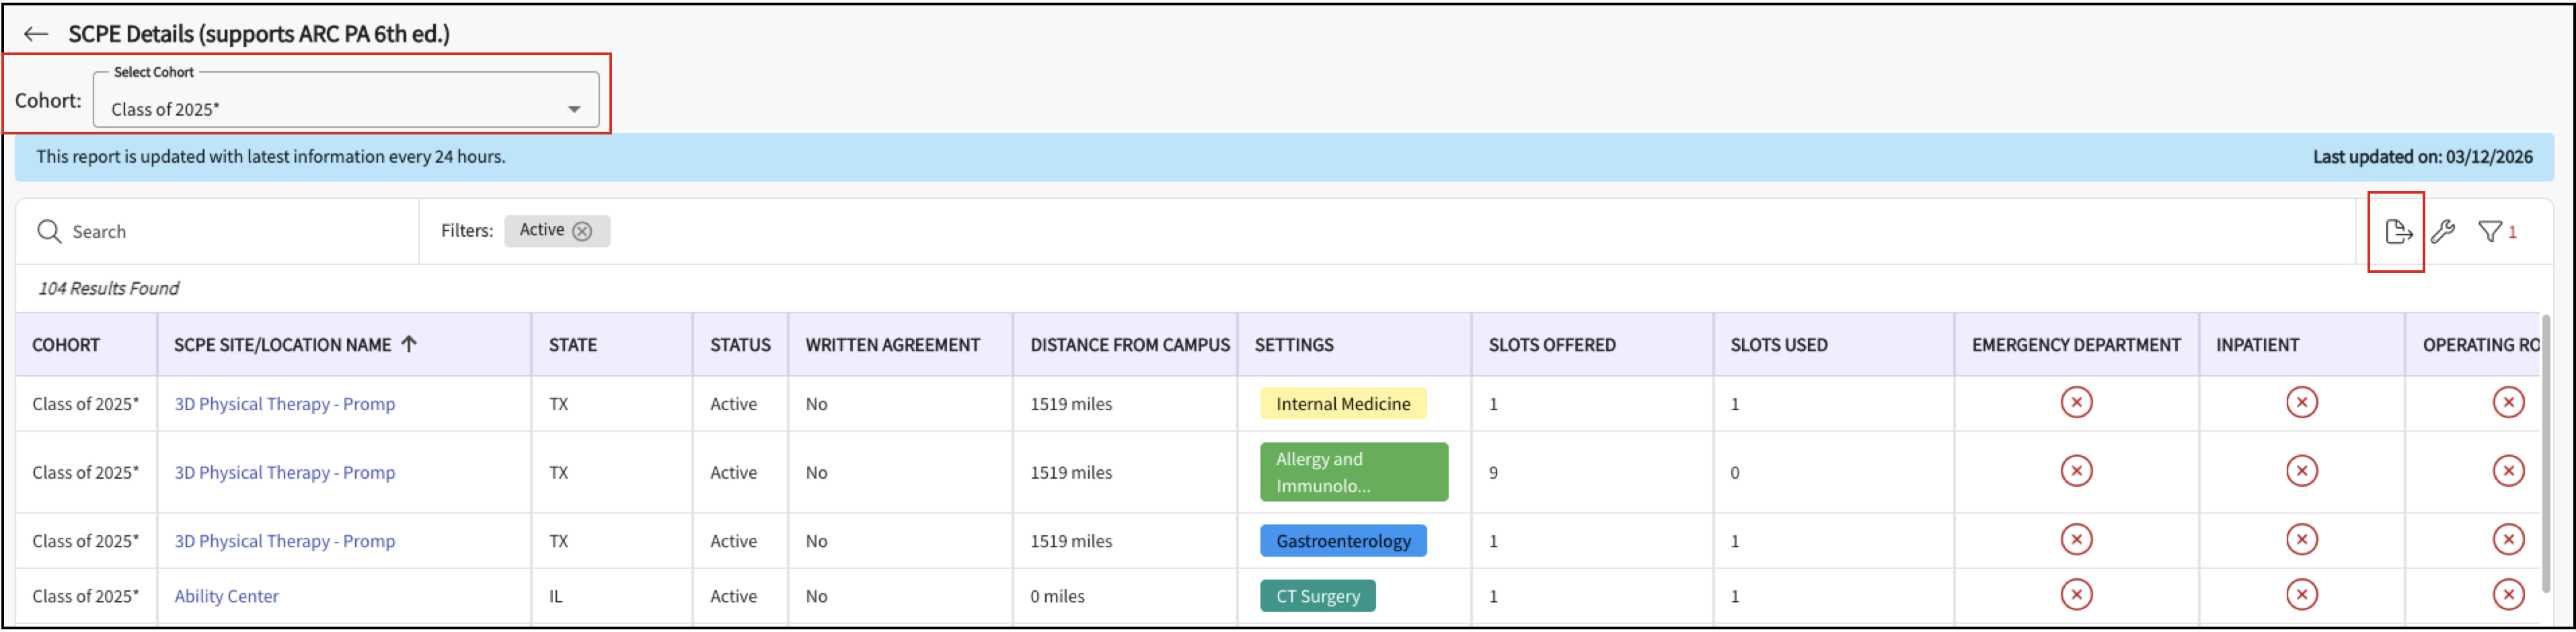Remove the Active filter chip

pyautogui.click(x=582, y=231)
